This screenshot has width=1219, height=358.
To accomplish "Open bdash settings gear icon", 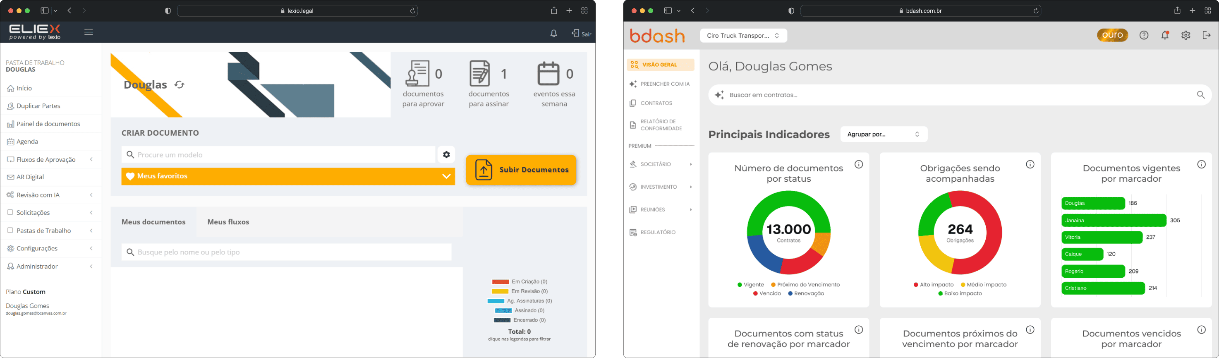I will (1185, 35).
